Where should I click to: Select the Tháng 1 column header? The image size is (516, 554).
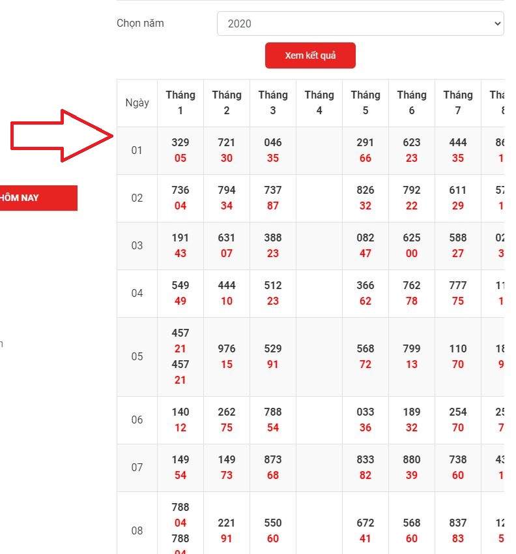[180, 102]
